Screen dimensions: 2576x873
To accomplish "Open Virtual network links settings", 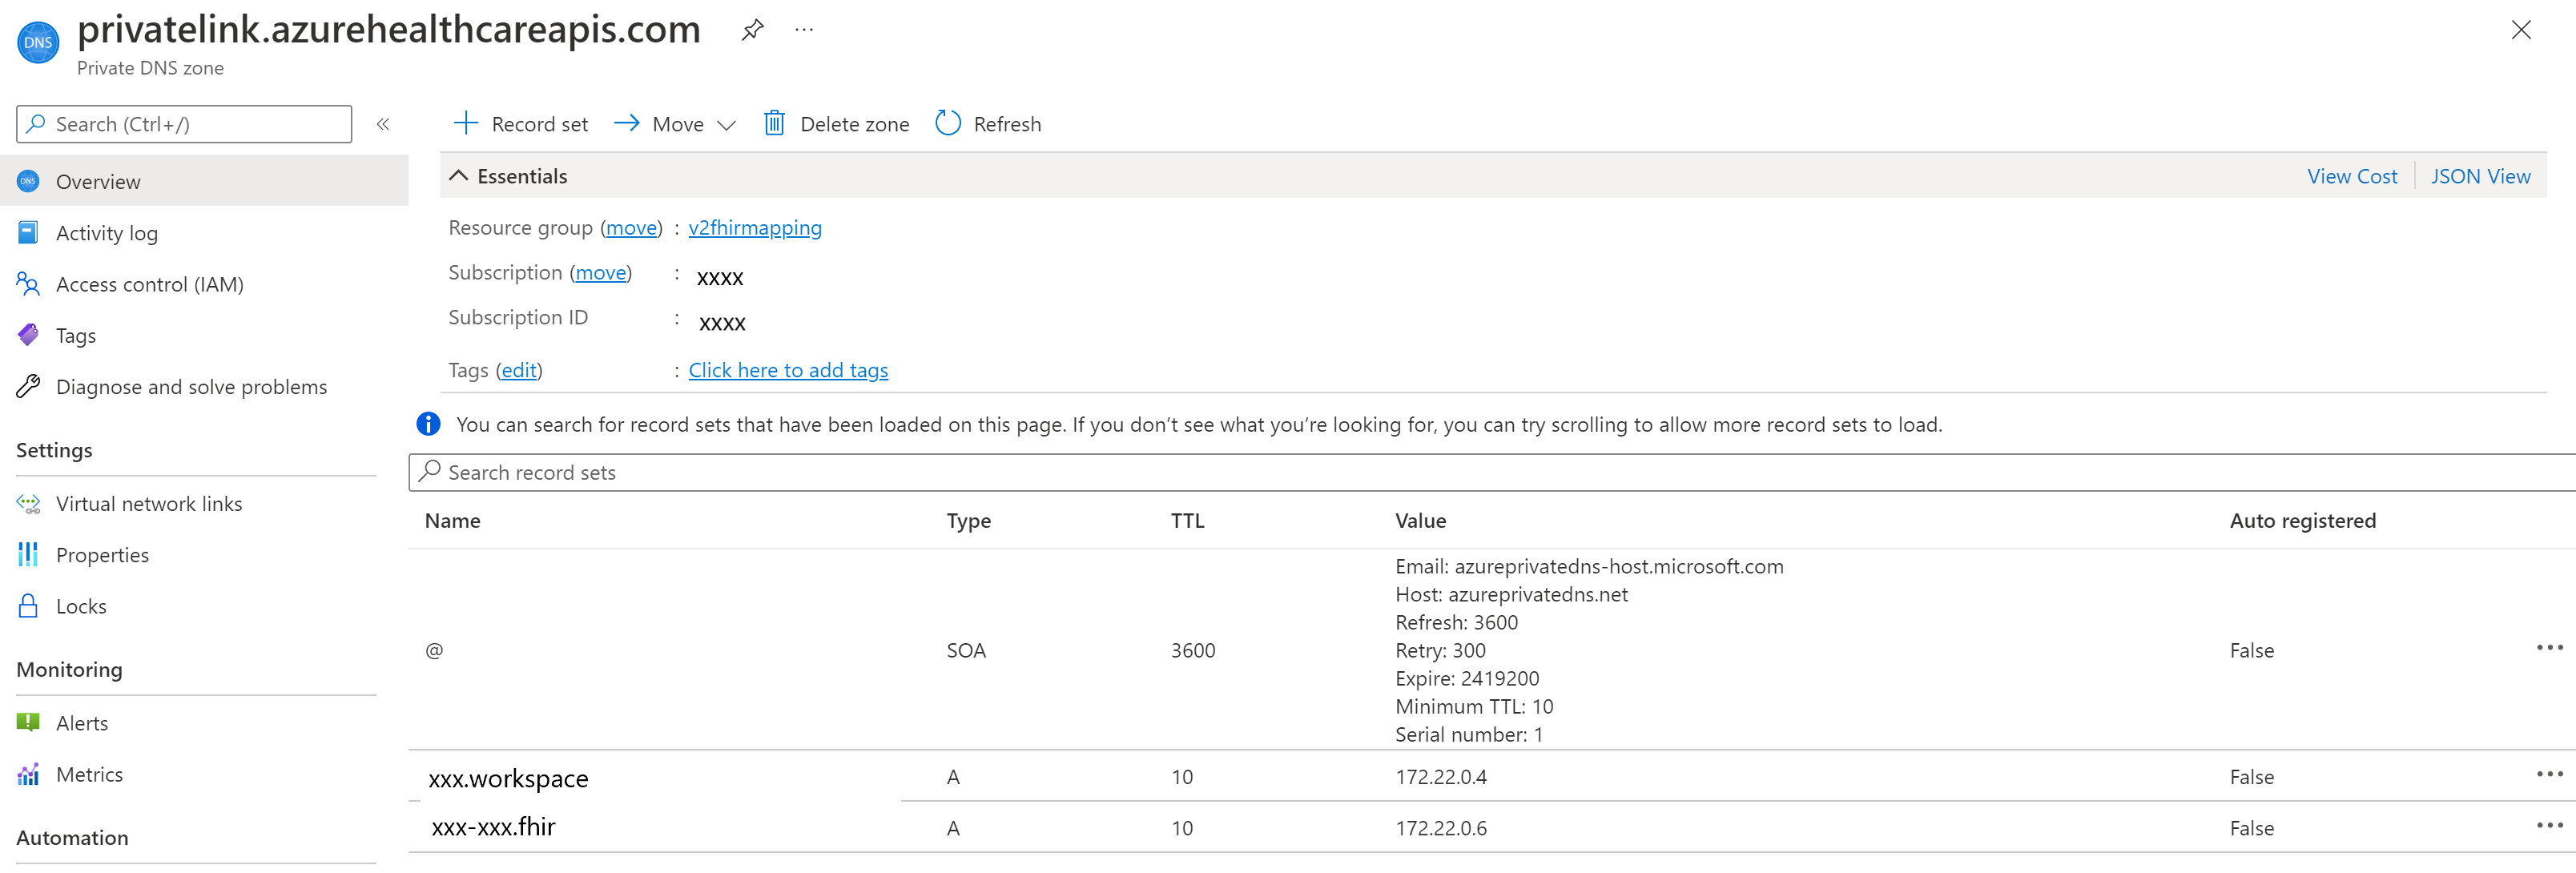I will coord(148,503).
